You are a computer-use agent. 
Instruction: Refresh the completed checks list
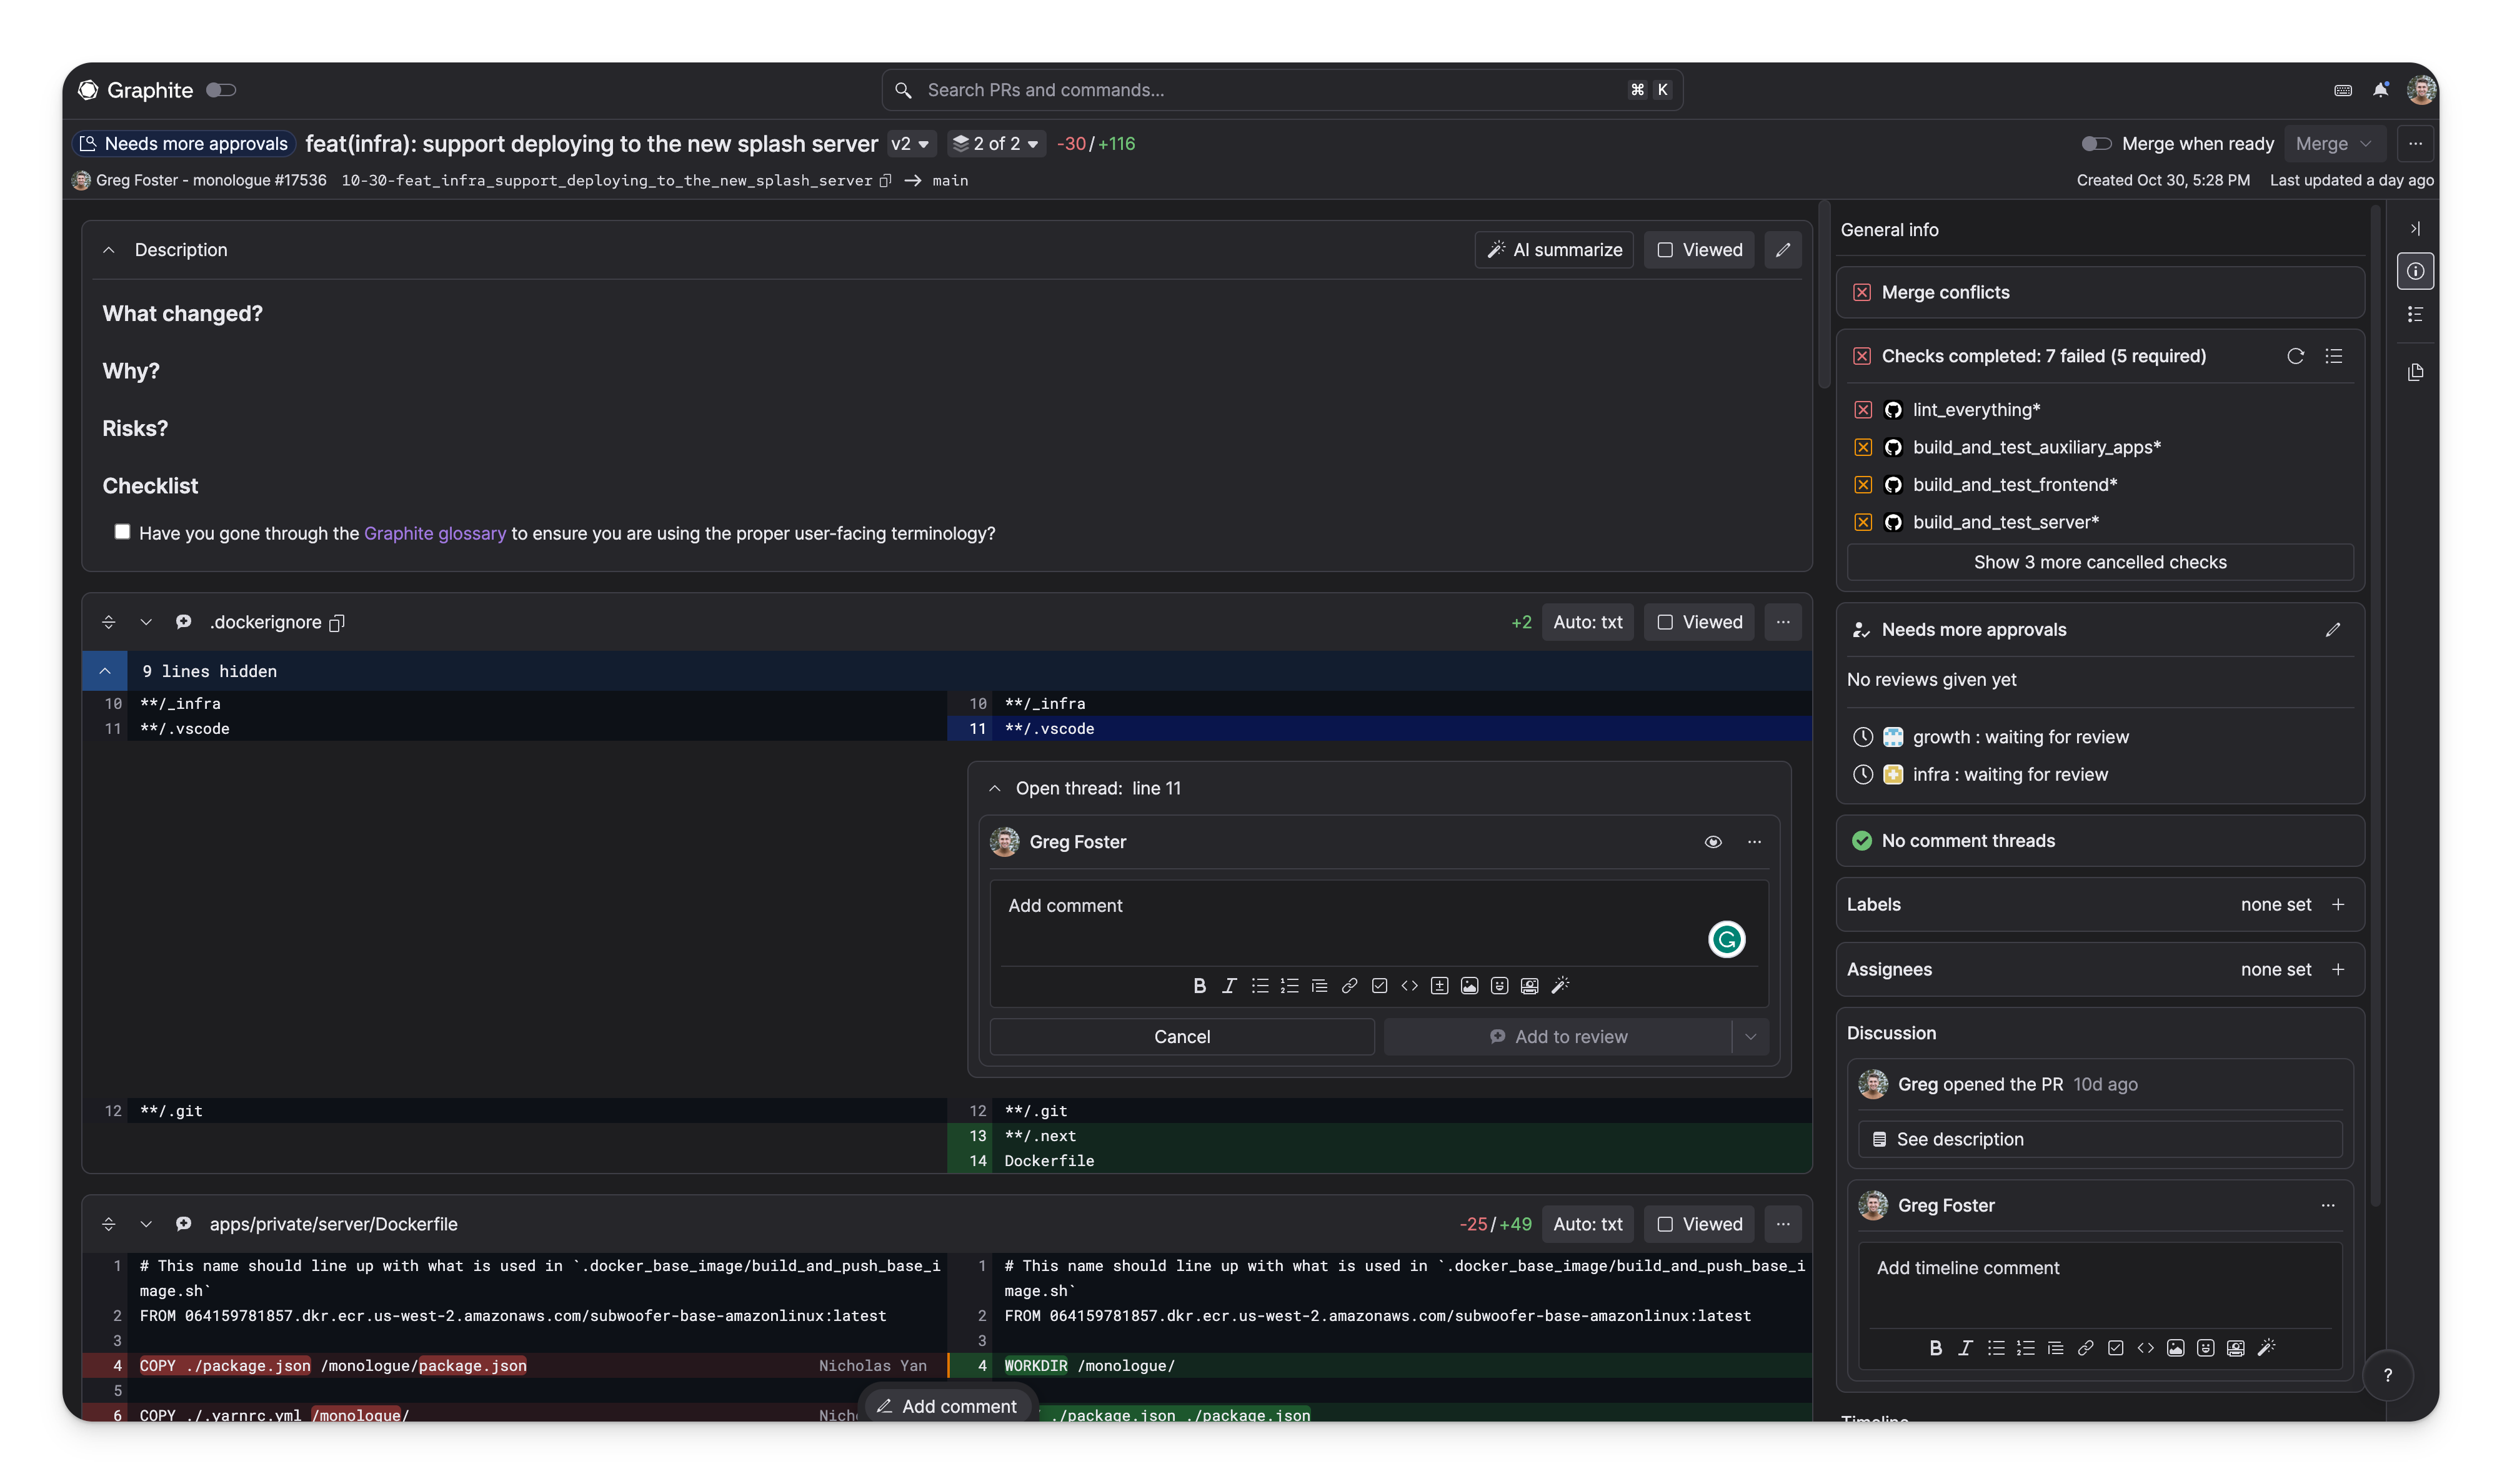(x=2295, y=356)
